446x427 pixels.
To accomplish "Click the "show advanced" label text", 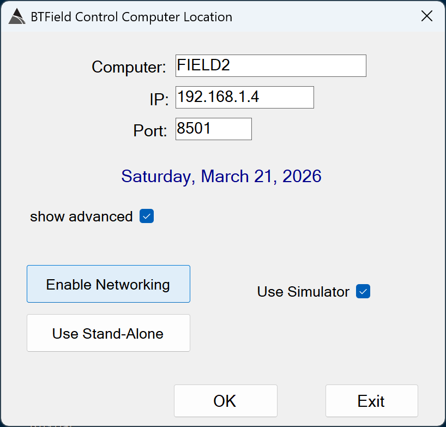I will coord(81,216).
